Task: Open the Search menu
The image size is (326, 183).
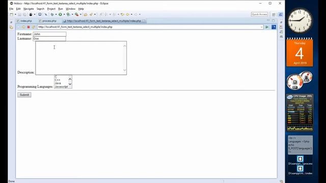Action: (40, 9)
